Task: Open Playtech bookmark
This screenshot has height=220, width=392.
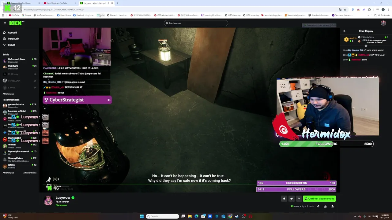Action: (117, 15)
